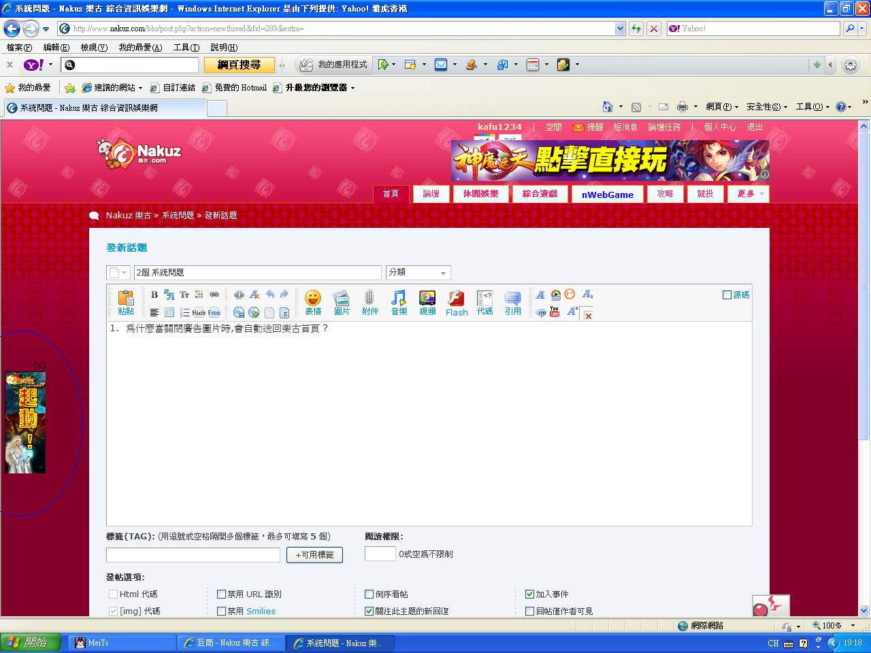Check 回帖僅作者可見 option
The width and height of the screenshot is (871, 653).
530,611
